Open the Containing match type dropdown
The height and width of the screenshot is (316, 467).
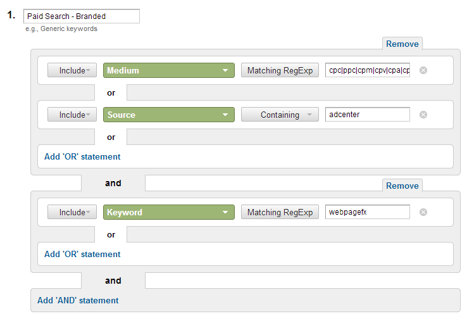[x=280, y=115]
